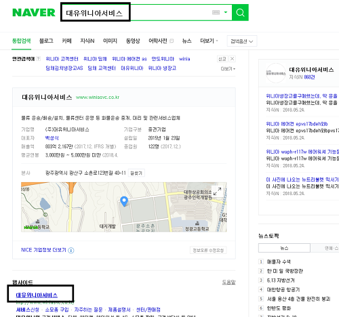Click the help icon next to 연관검색어
Image resolution: width=339 pixels, height=317 pixels.
pos(39,59)
